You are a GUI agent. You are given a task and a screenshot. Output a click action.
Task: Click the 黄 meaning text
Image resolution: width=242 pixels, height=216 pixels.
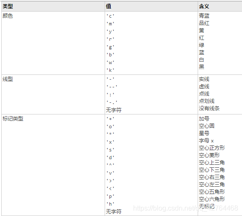pyautogui.click(x=202, y=31)
